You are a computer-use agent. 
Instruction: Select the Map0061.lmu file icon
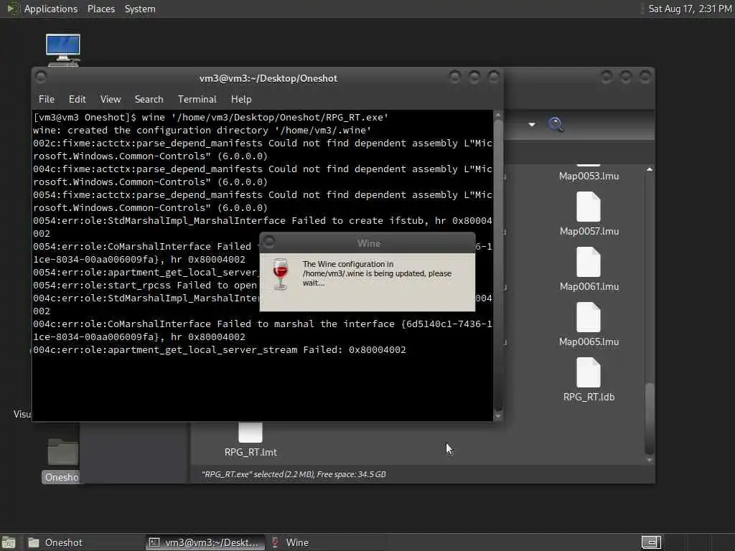tap(589, 262)
